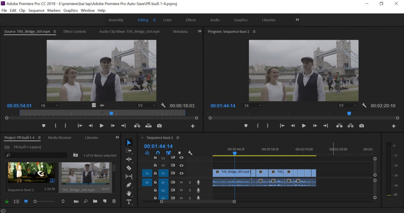This screenshot has height=213, width=404.
Task: Click the New Bin folder icon
Action: (95, 201)
